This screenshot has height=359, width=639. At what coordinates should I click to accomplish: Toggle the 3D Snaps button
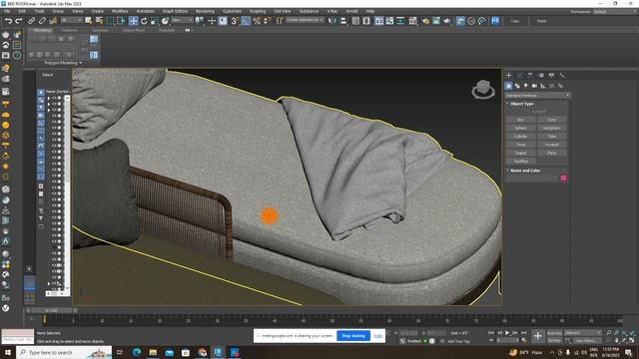pyautogui.click(x=235, y=21)
